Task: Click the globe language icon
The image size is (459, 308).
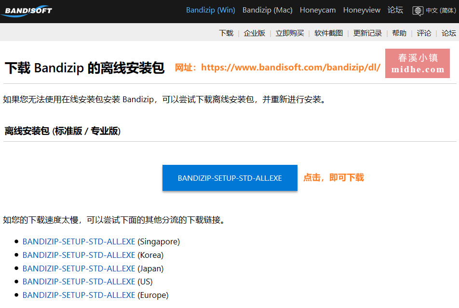Action: tap(418, 11)
